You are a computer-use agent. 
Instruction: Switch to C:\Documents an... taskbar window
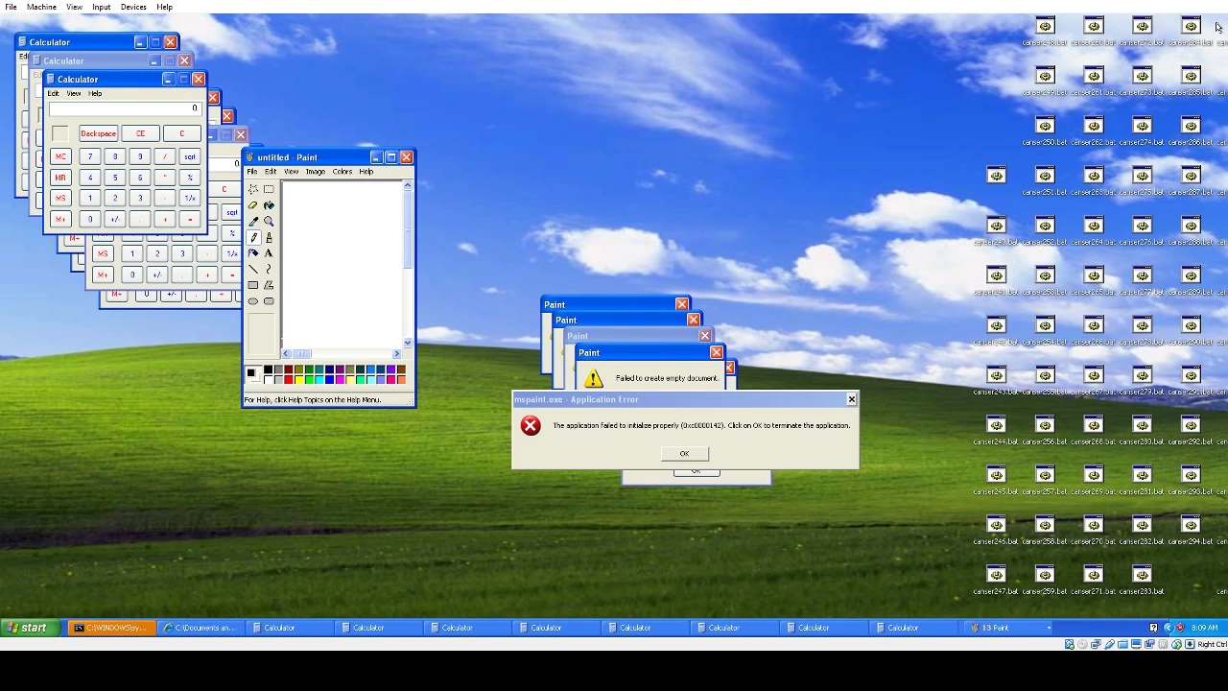point(200,628)
